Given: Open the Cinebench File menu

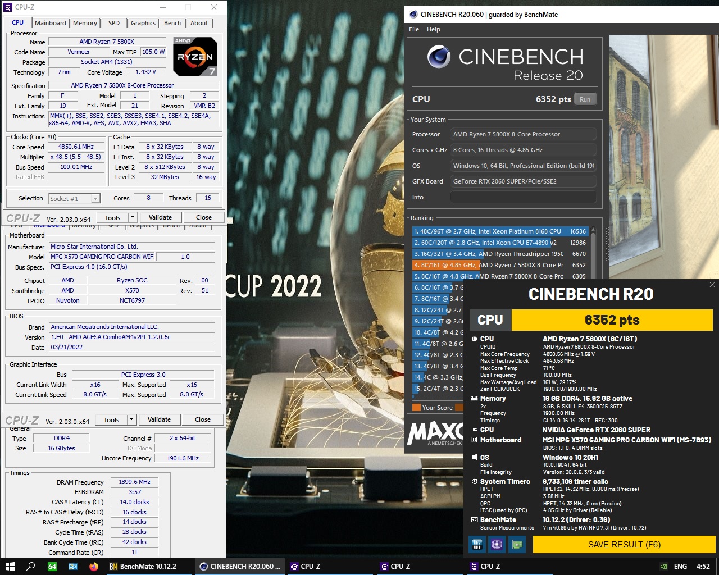Looking at the screenshot, I should point(414,29).
